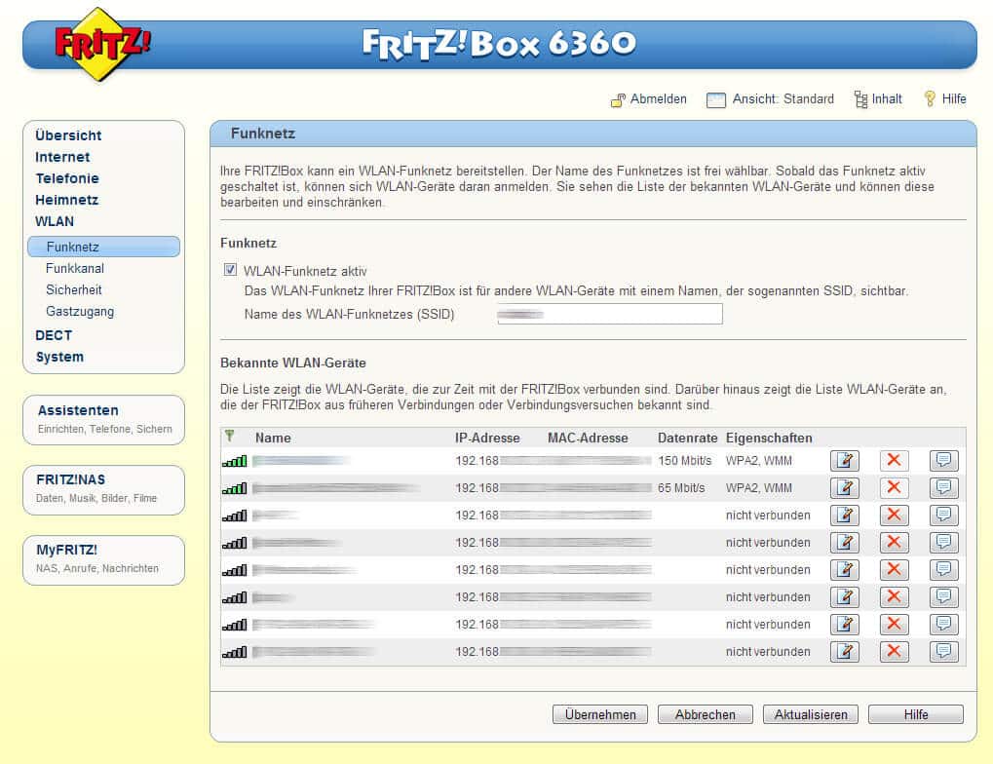The image size is (993, 764).
Task: Click the Abmelden link
Action: [x=658, y=99]
